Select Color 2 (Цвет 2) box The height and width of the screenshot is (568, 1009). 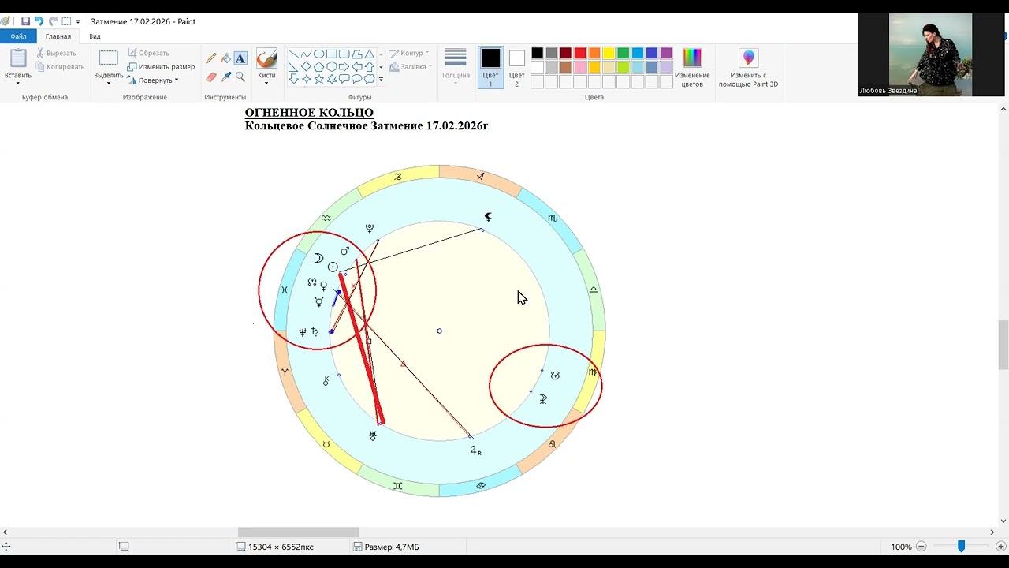coord(516,67)
